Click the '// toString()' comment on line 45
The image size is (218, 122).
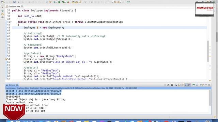click(x=33, y=33)
